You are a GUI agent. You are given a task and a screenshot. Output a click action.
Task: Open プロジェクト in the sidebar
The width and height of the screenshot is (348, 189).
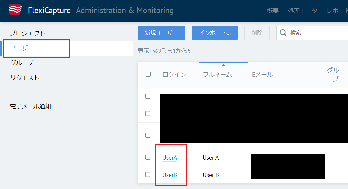point(28,33)
